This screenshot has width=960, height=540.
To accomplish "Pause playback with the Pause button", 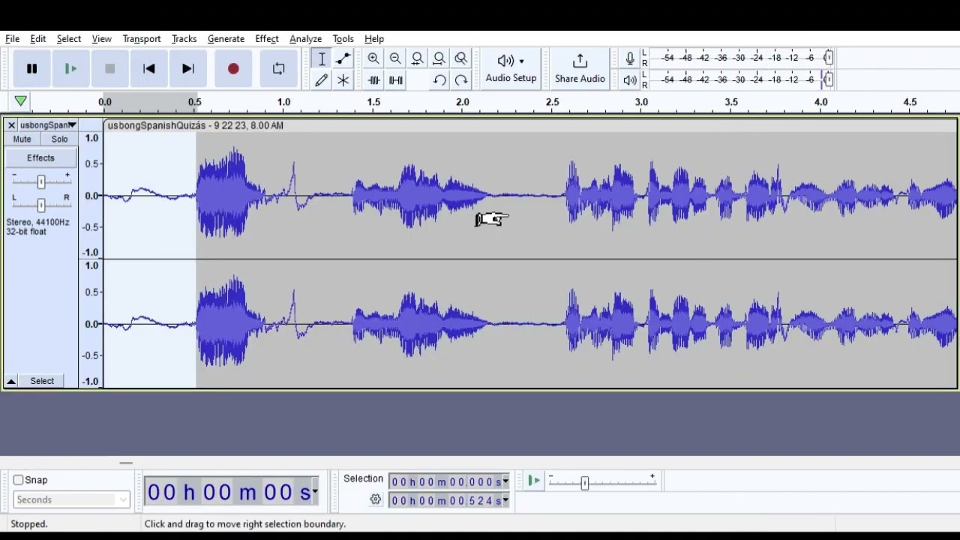I will [31, 69].
